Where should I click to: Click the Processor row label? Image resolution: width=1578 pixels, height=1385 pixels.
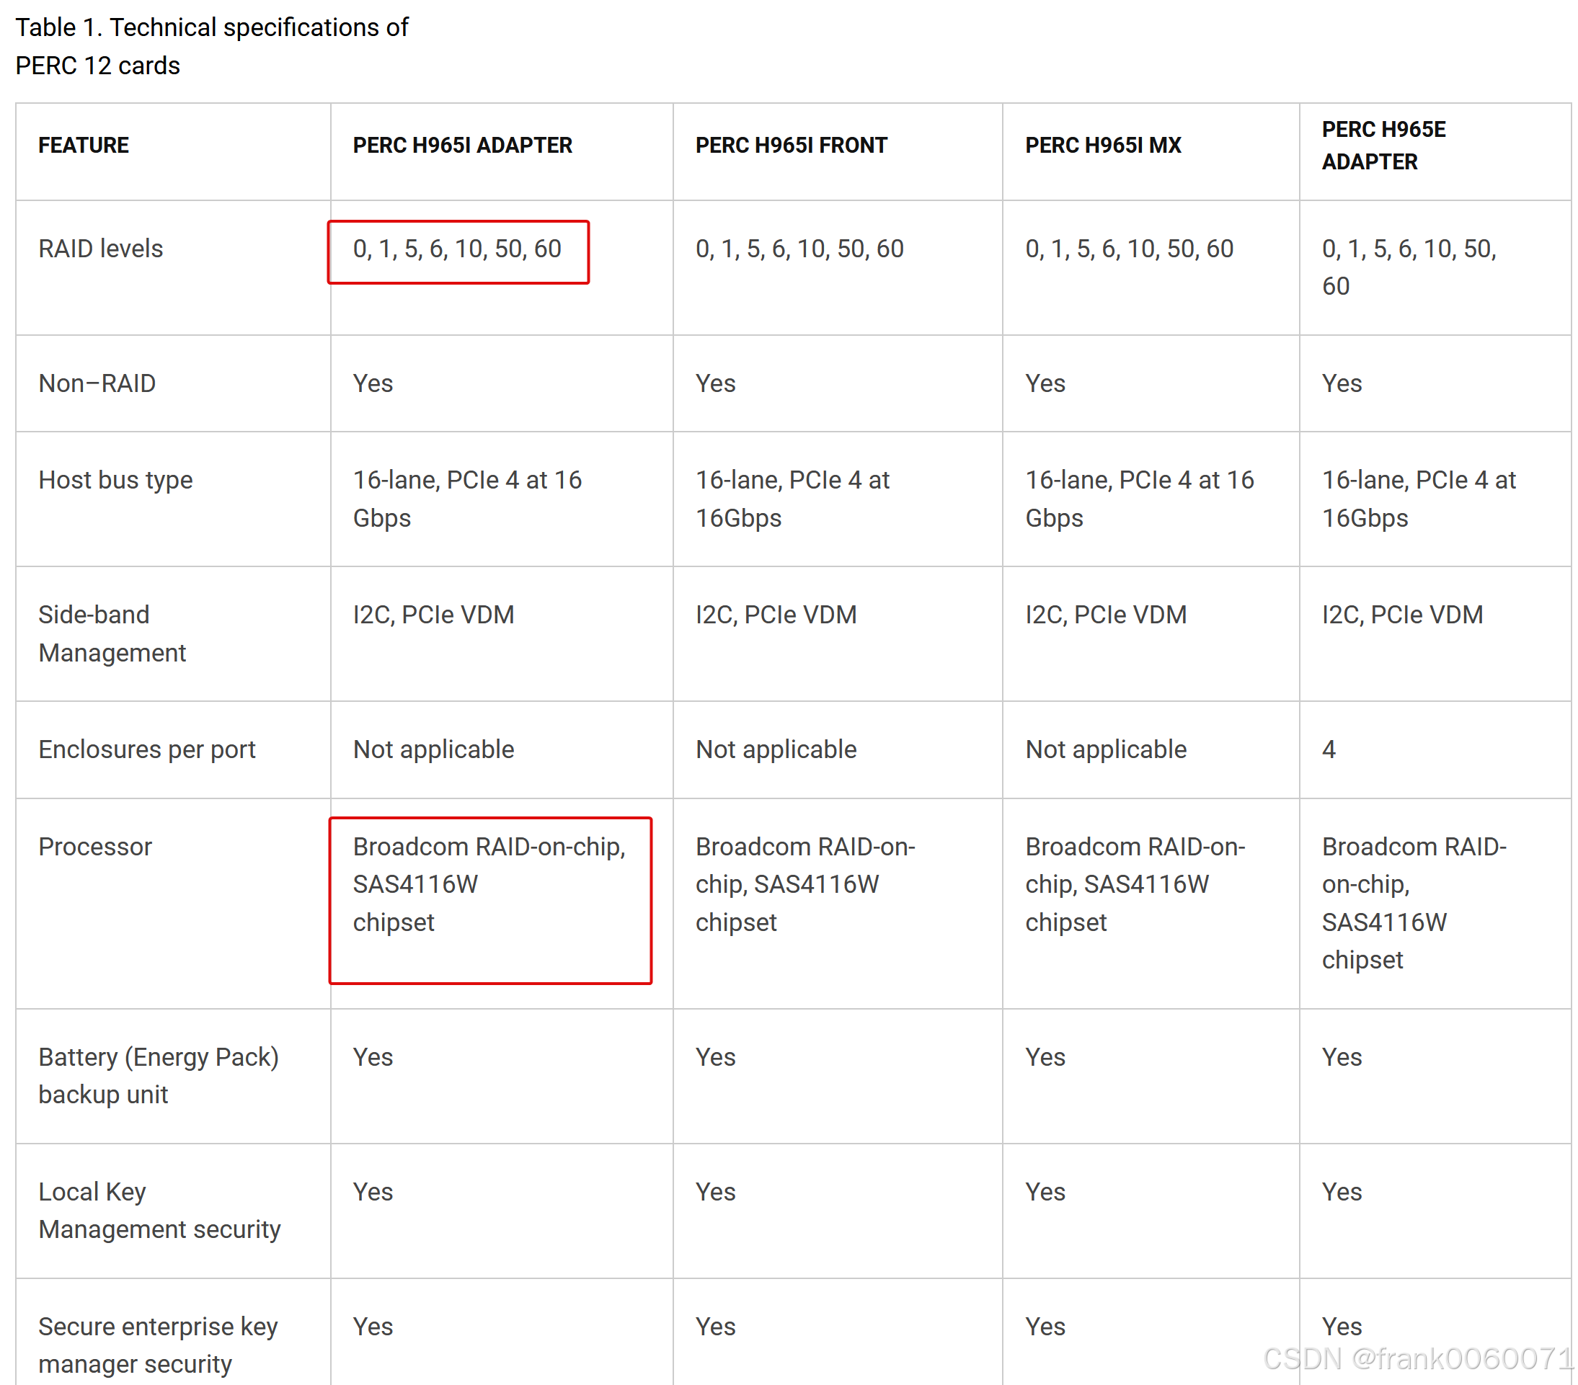click(95, 847)
